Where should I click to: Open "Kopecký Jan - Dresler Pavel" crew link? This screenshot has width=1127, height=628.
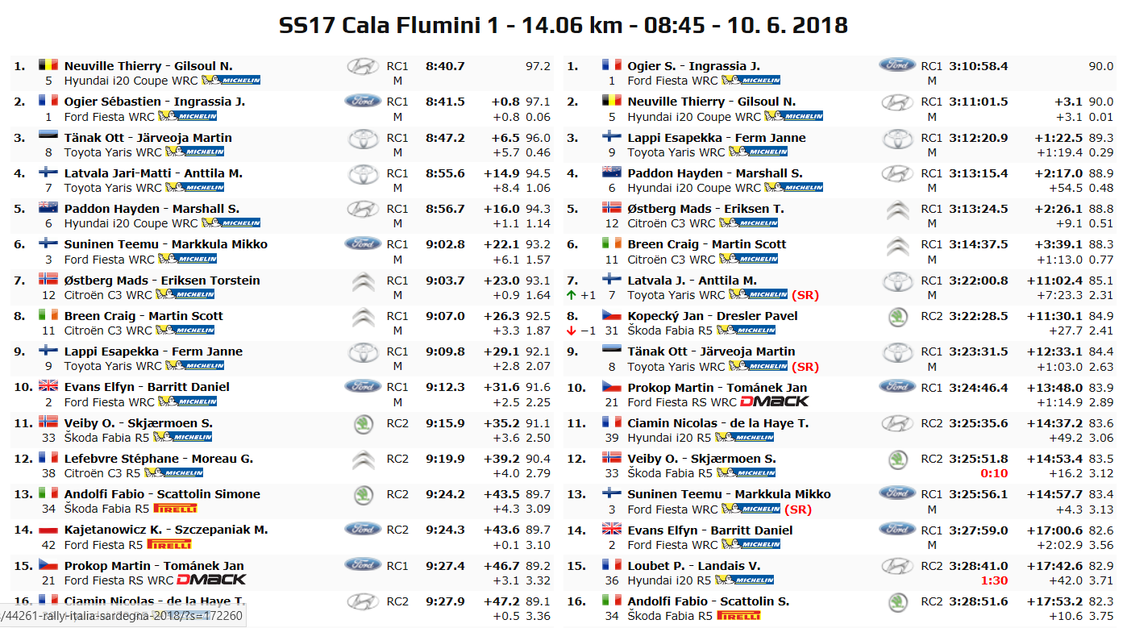click(x=713, y=316)
